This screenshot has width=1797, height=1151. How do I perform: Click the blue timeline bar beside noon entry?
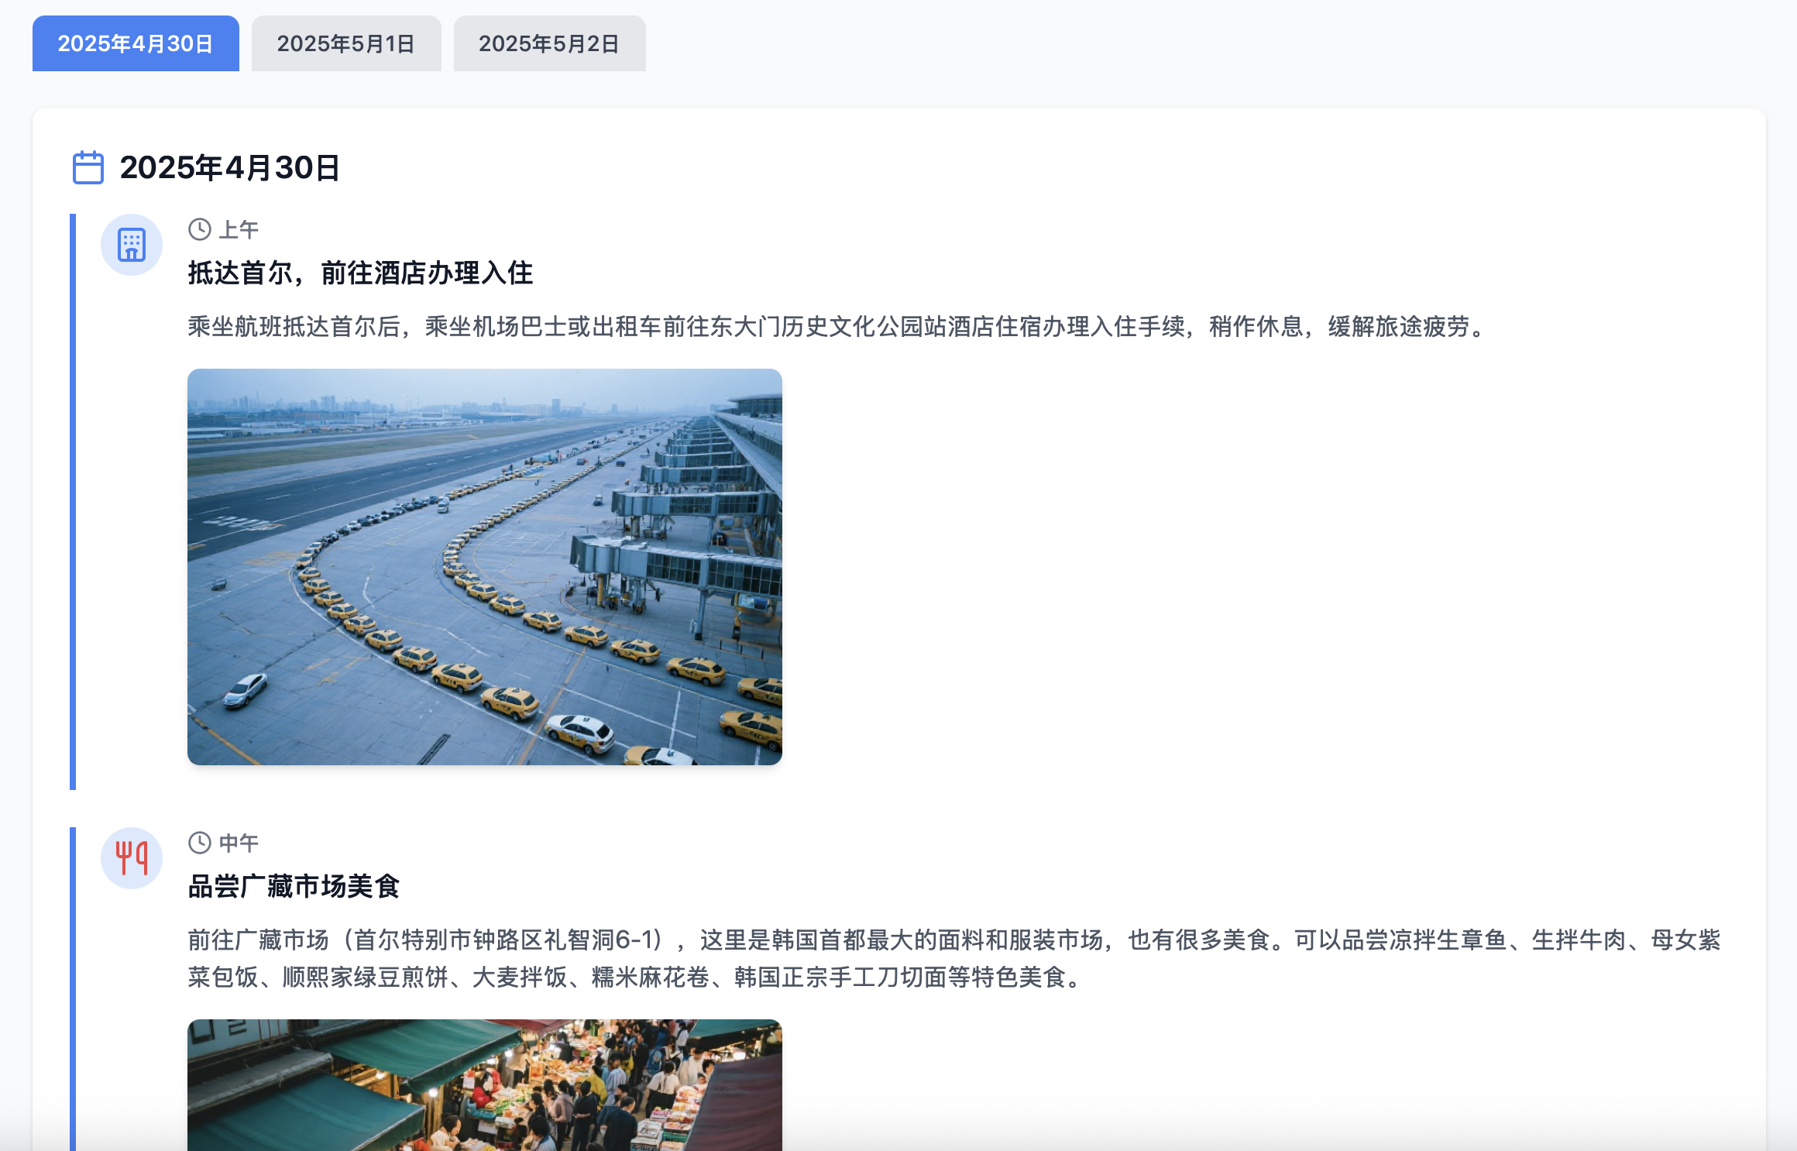(x=73, y=988)
